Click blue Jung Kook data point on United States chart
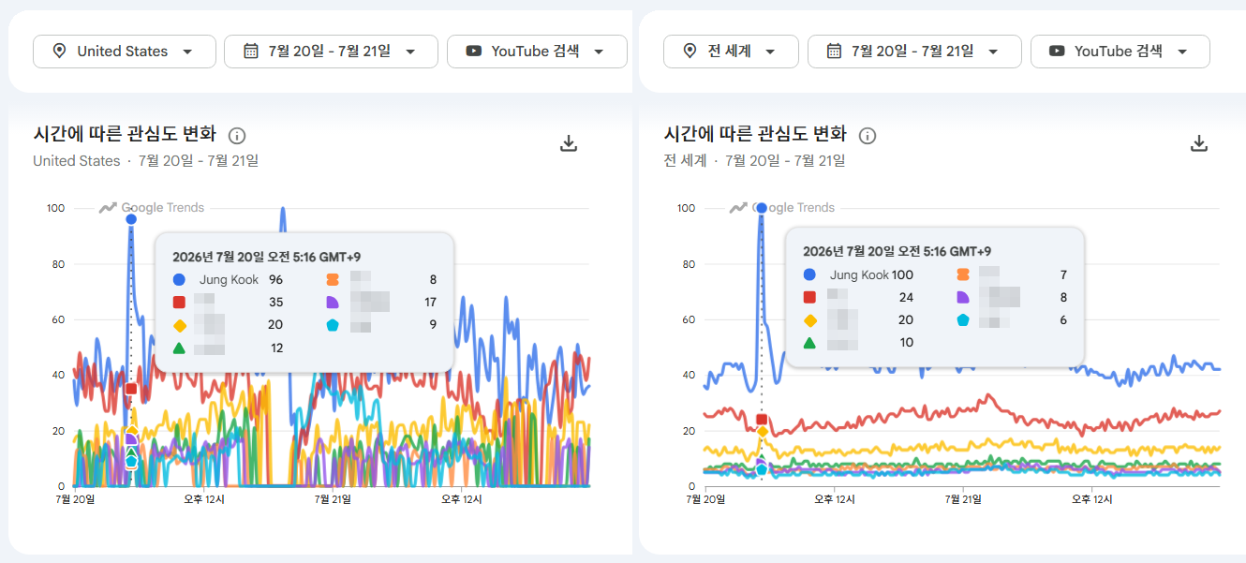The image size is (1246, 563). point(131,219)
